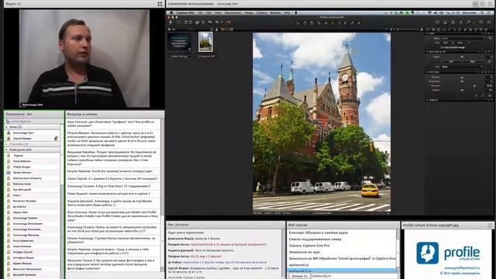
Task: Collapse the Keystone panel triangle
Action: pos(428,72)
